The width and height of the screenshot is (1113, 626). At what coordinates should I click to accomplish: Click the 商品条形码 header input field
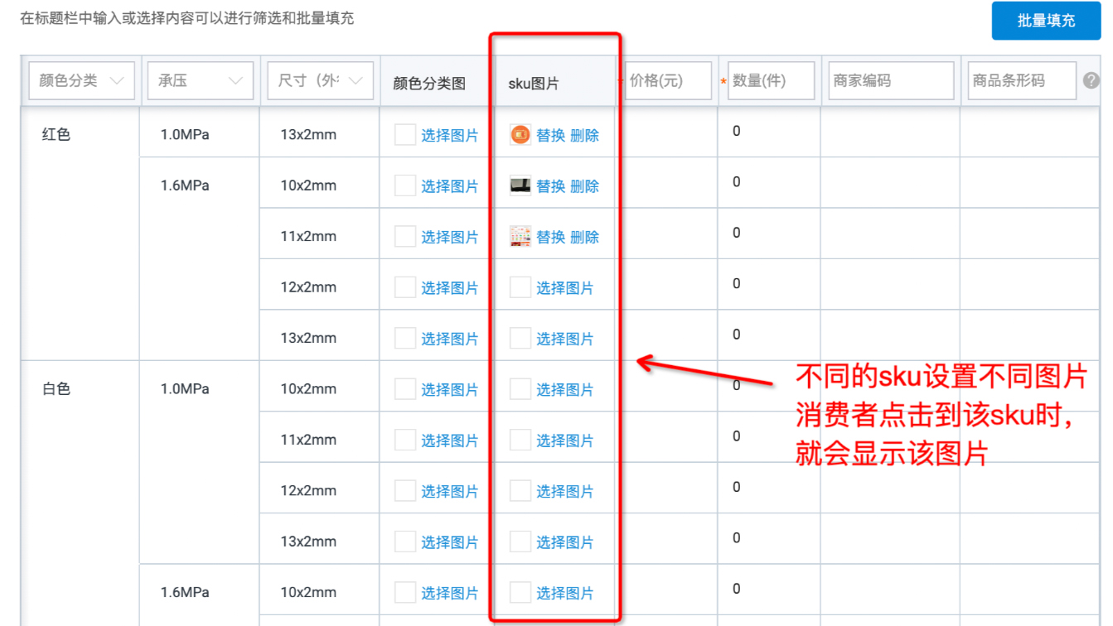(x=1021, y=80)
